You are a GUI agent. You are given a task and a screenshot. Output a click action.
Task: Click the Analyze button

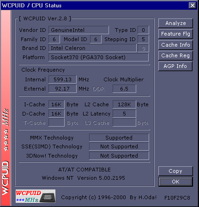(175, 23)
